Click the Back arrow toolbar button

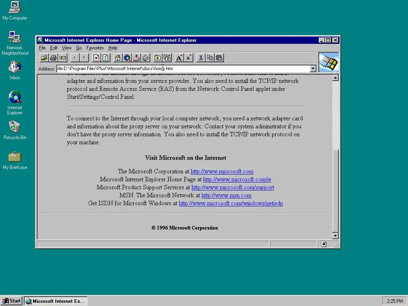point(75,58)
